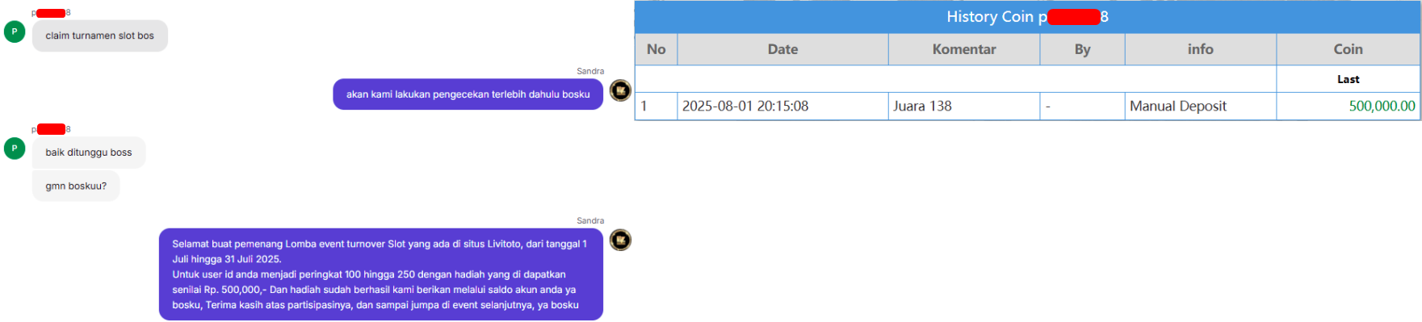Click the long 'Selamat buat pemenang' message
The image size is (1422, 322).
tap(381, 274)
